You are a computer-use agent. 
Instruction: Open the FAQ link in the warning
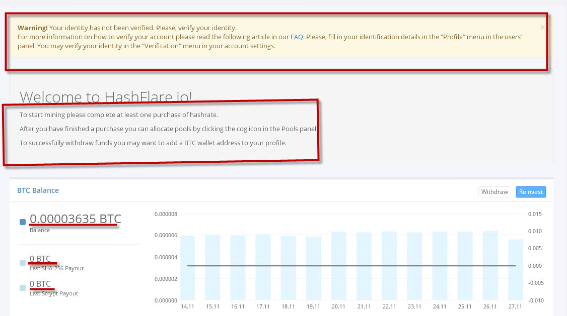click(x=297, y=37)
